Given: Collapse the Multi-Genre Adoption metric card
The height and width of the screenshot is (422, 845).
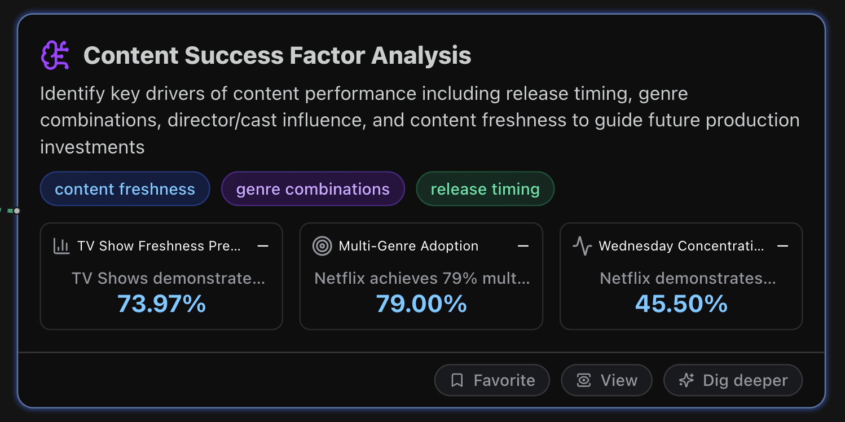Looking at the screenshot, I should click(x=523, y=245).
